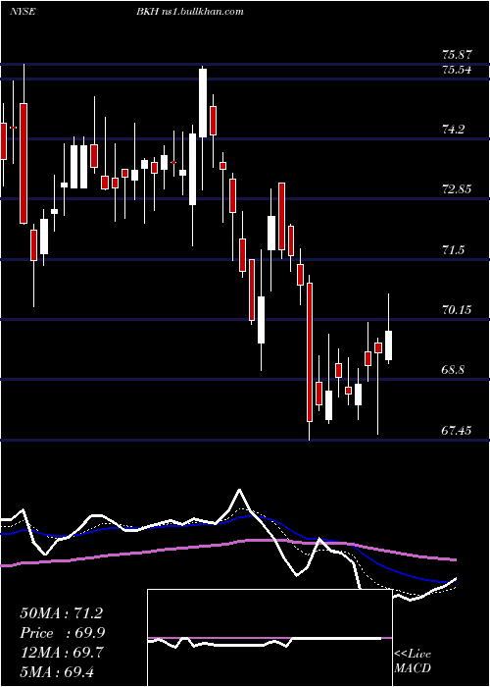Click the 75.54 price level label
Image resolution: width=490 pixels, height=687 pixels.
pyautogui.click(x=457, y=70)
